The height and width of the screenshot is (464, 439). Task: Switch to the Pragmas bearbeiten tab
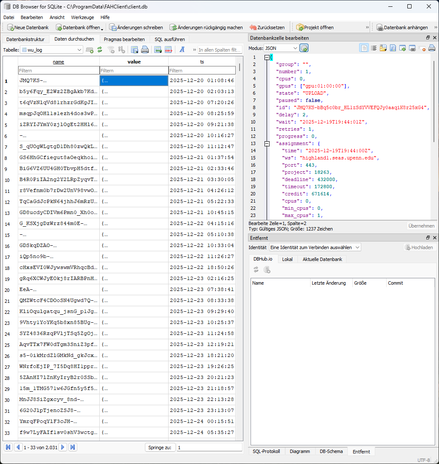(124, 39)
